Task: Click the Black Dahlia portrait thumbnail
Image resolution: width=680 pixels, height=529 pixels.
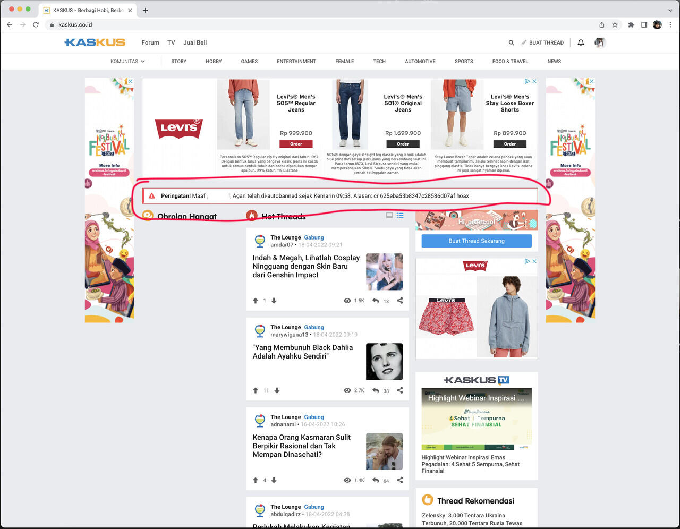Action: tap(385, 362)
